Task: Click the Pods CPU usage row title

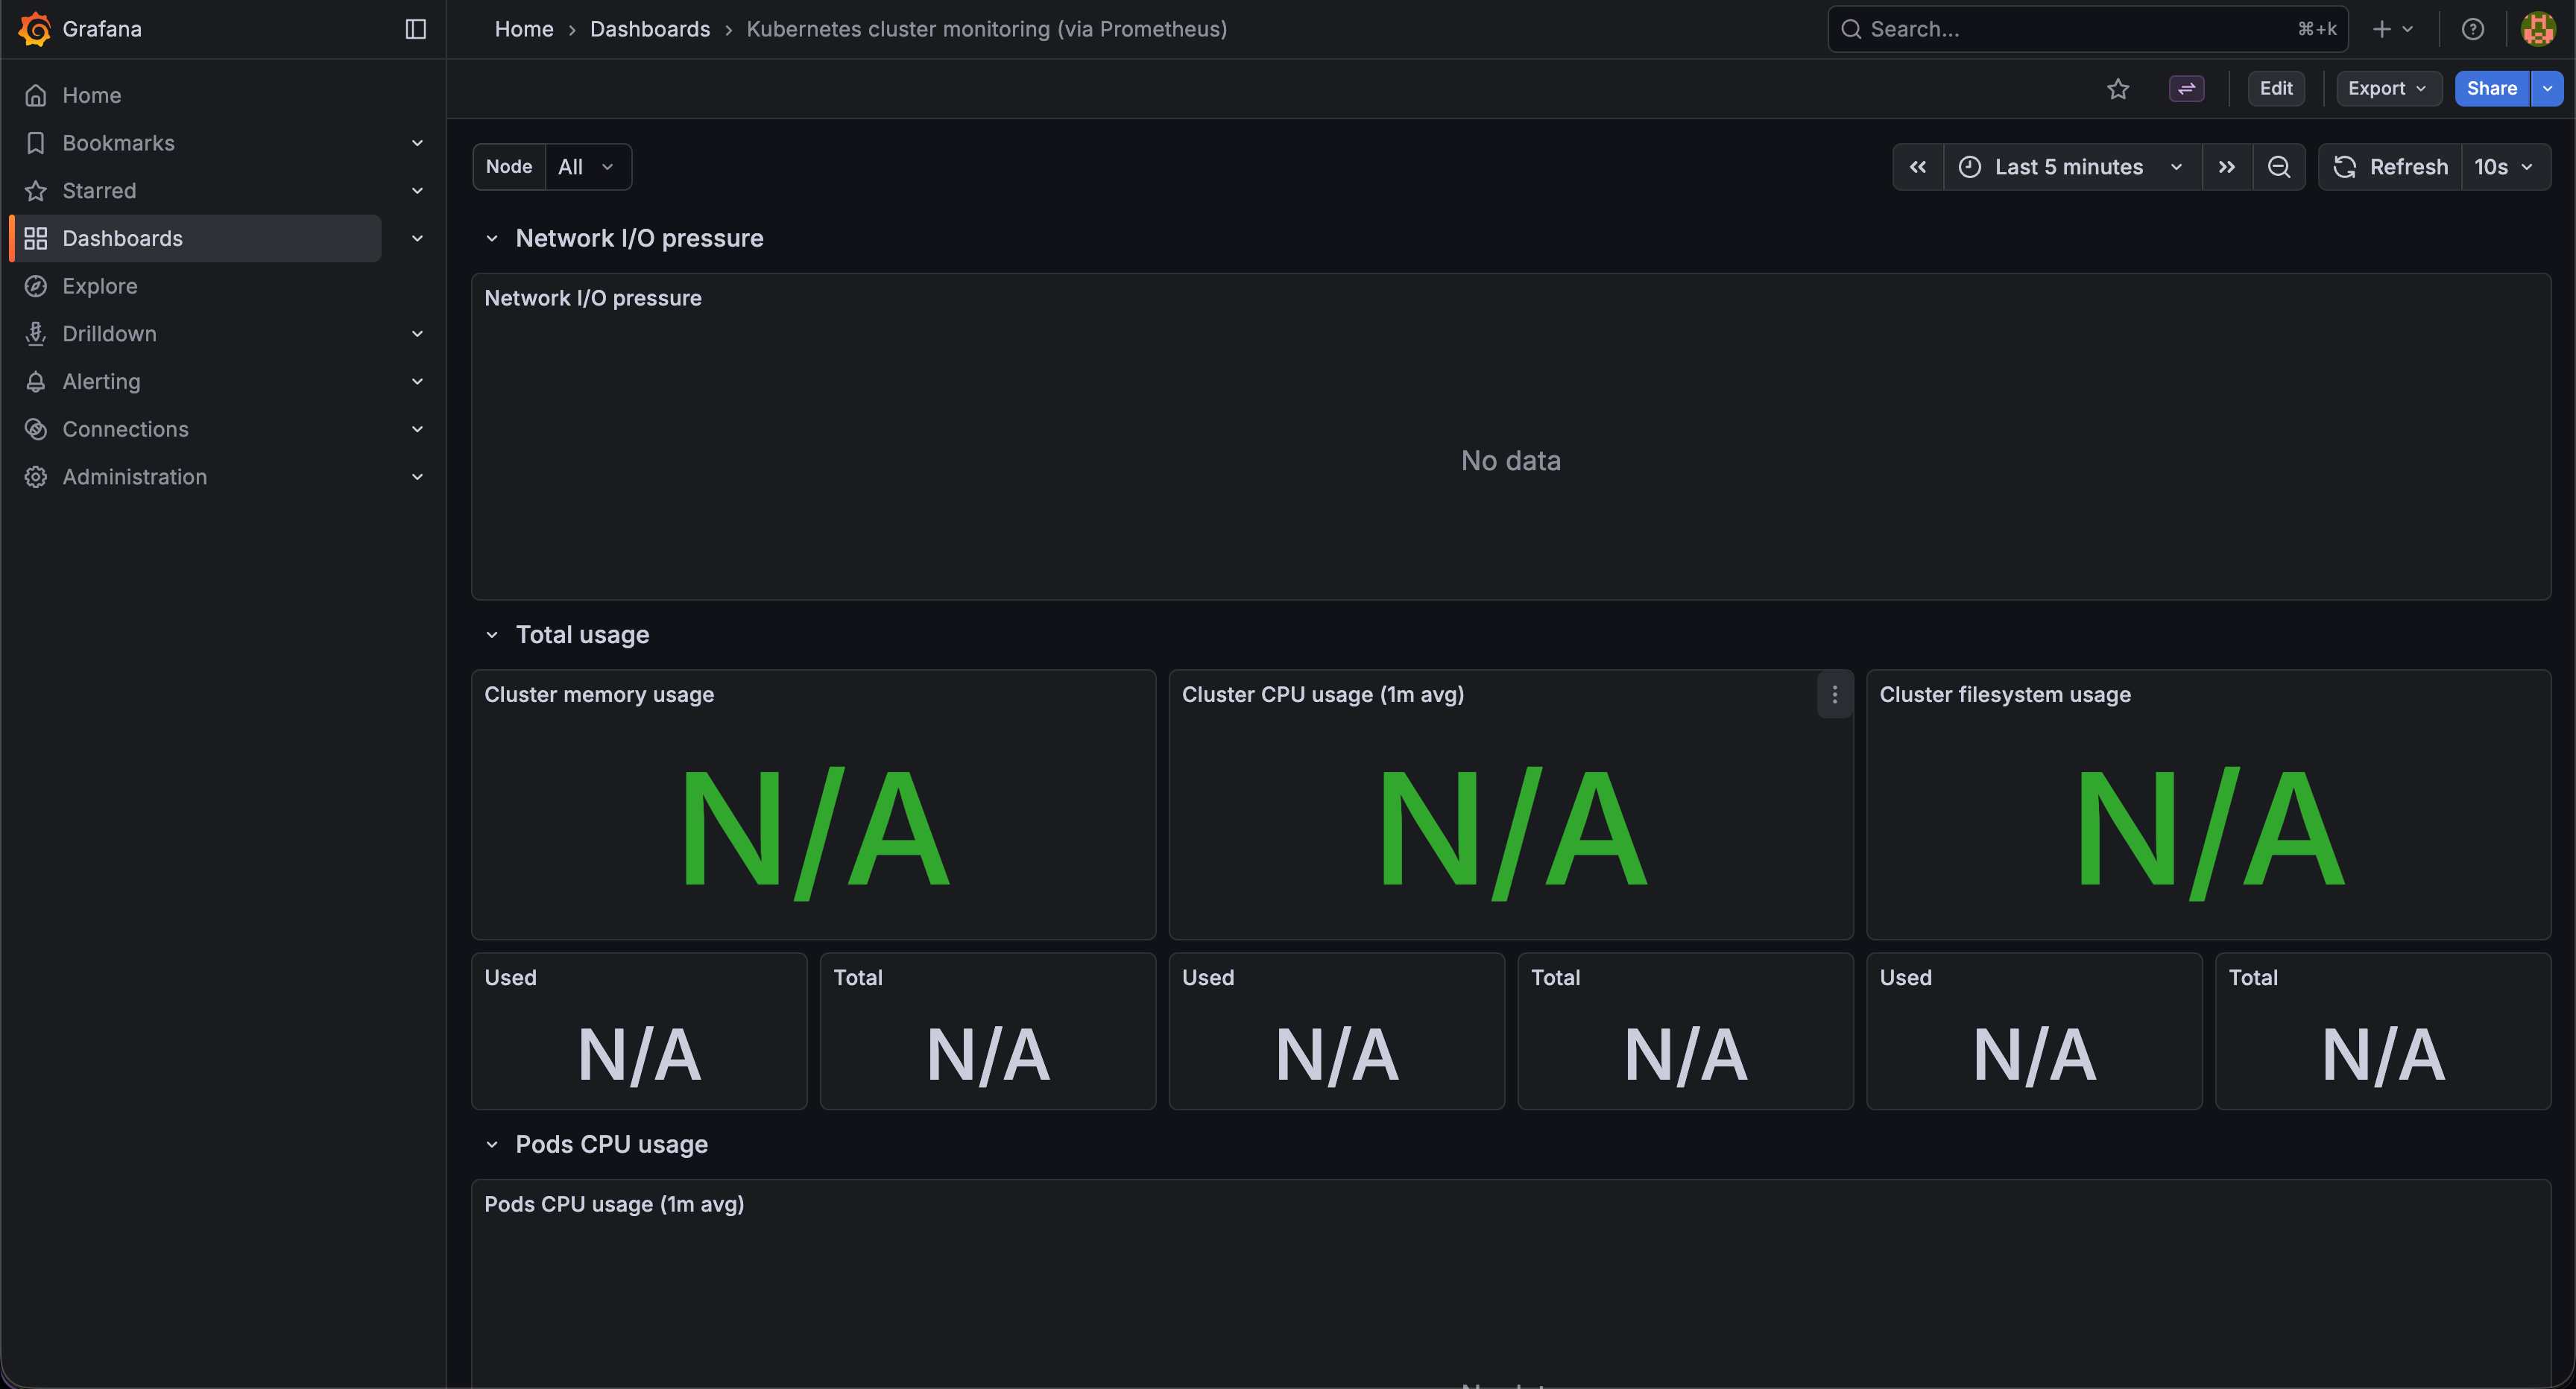Action: tap(611, 1144)
